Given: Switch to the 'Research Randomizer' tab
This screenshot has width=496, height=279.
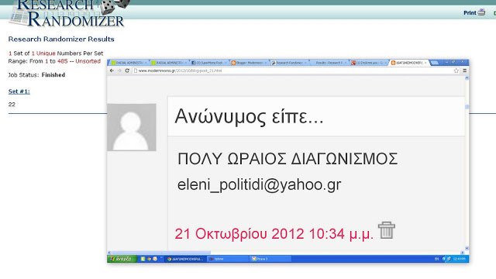Looking at the screenshot, I should (x=288, y=63).
